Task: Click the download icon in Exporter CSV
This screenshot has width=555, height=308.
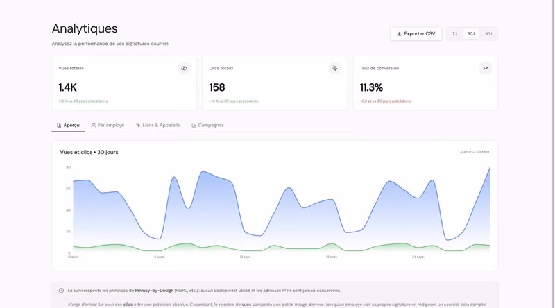Action: point(399,34)
